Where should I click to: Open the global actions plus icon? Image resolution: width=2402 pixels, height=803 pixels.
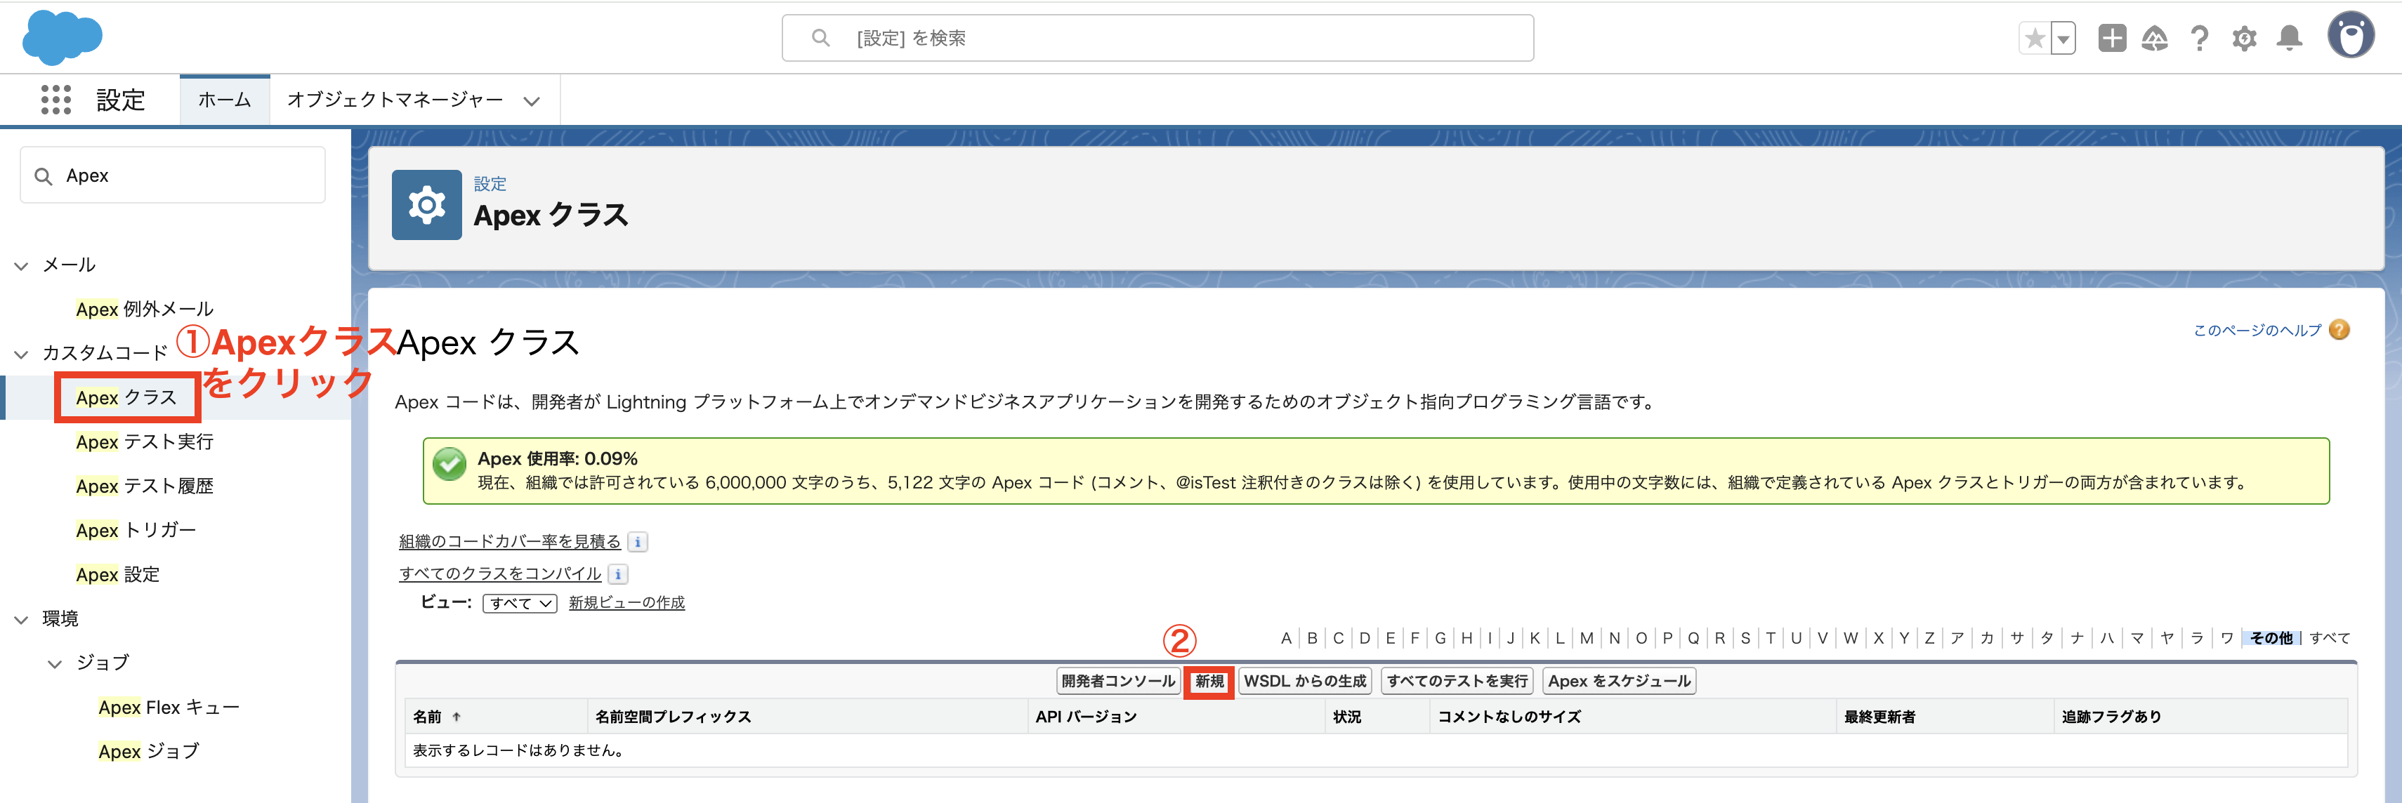pyautogui.click(x=2111, y=38)
